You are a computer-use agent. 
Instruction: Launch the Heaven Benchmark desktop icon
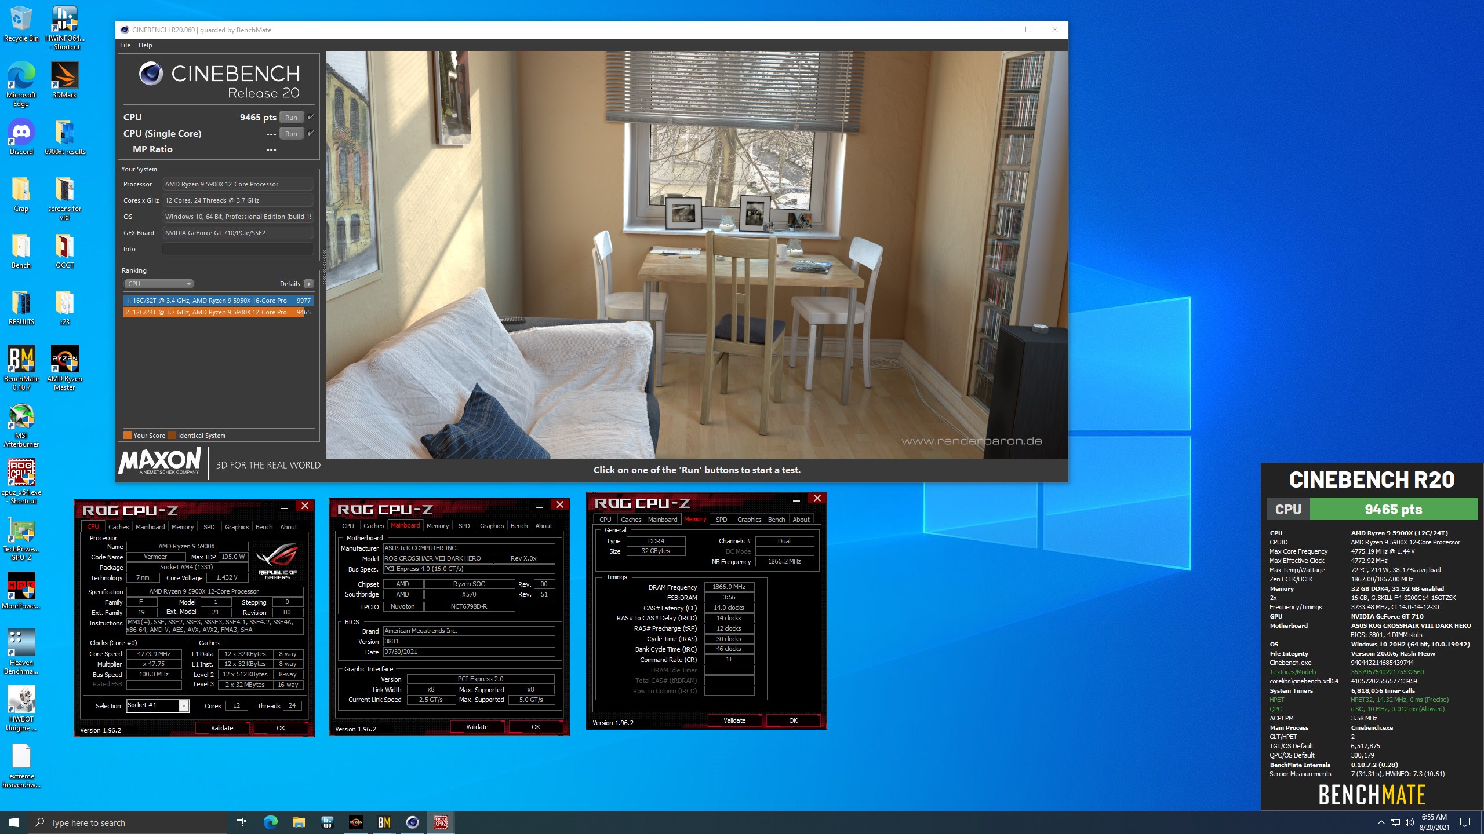[x=21, y=652]
